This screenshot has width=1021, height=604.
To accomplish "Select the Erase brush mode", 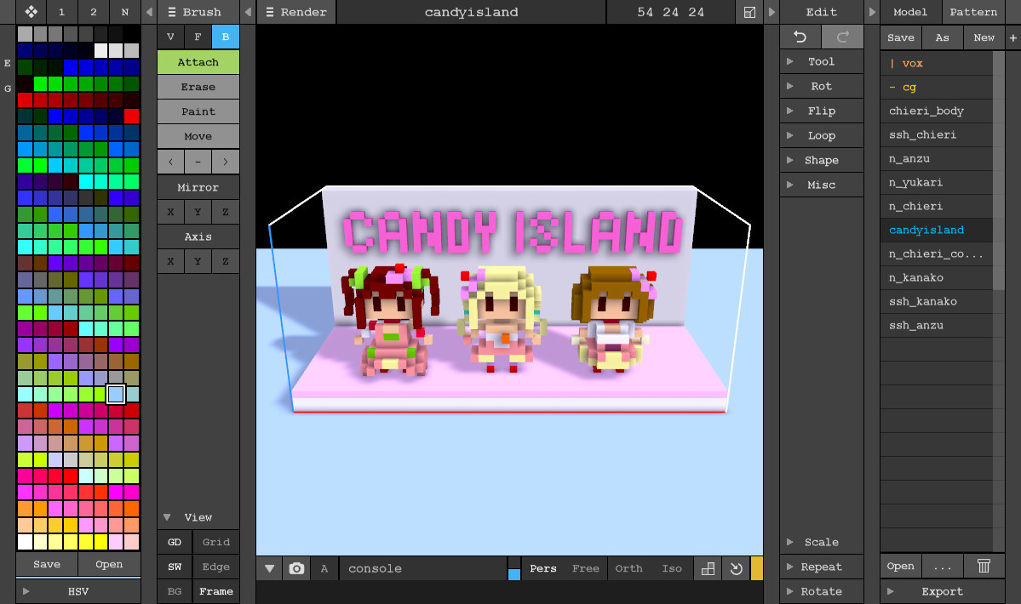I will tap(198, 87).
